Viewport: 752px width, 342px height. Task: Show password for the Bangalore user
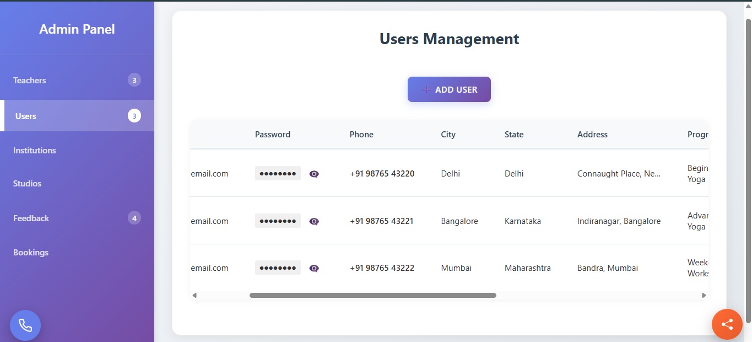[314, 221]
